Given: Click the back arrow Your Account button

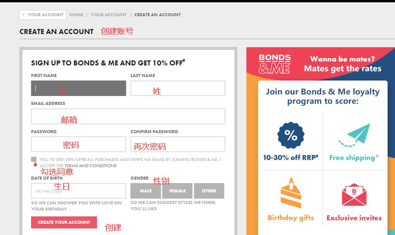Looking at the screenshot, I should click(43, 15).
